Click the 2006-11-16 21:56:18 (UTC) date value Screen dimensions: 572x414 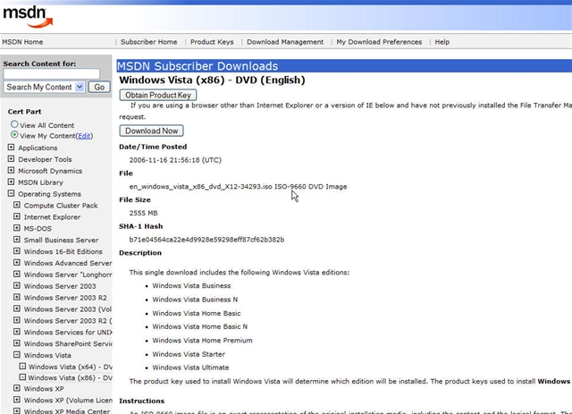(x=175, y=160)
